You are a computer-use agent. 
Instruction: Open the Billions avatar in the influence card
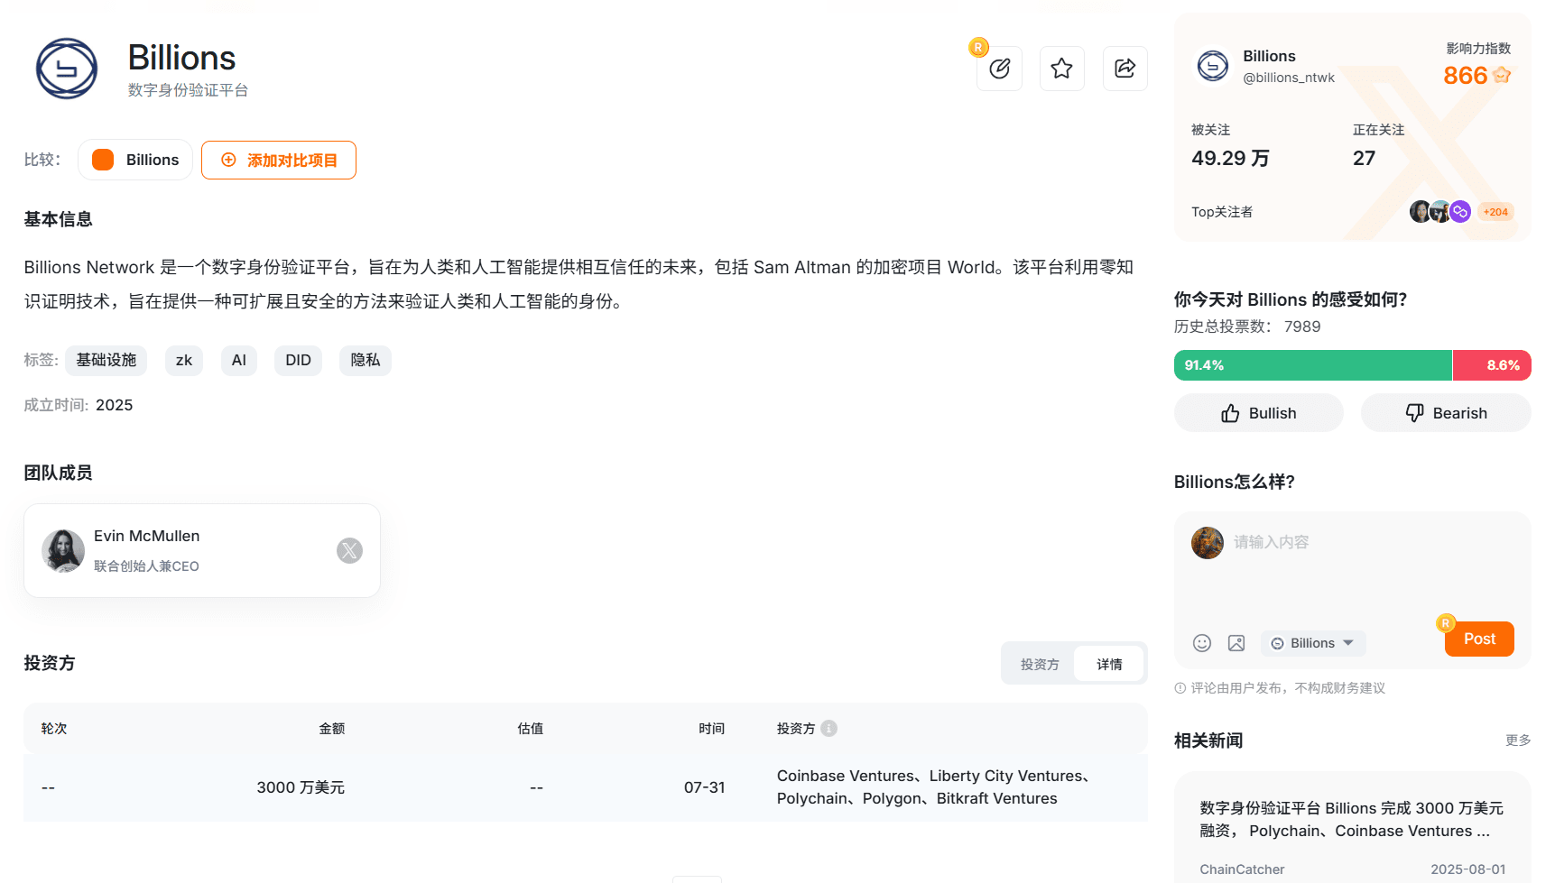click(1213, 66)
